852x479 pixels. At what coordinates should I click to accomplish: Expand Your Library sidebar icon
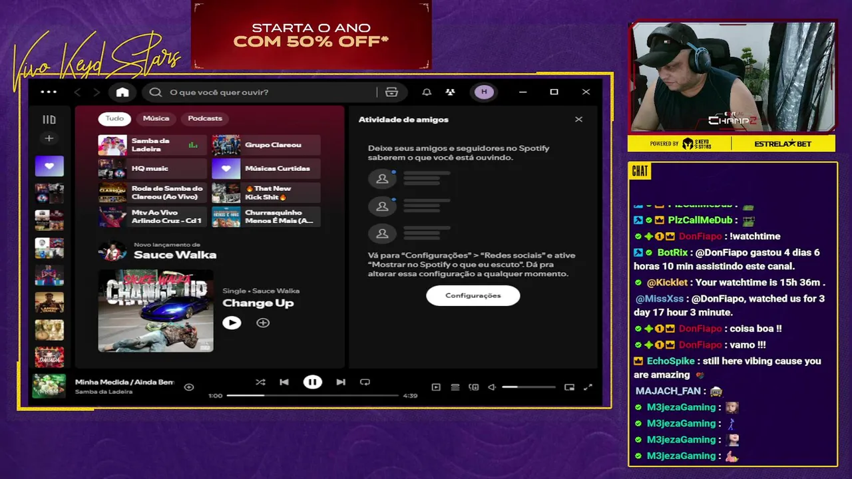(49, 120)
